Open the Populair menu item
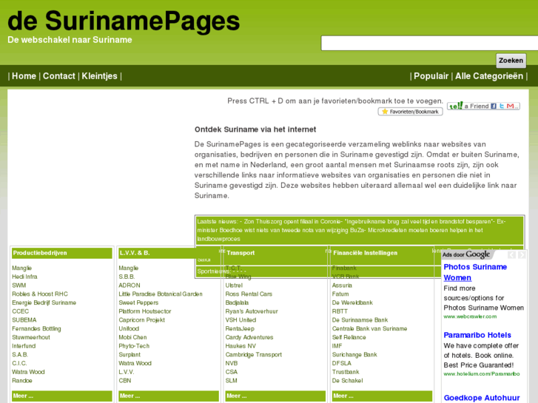The height and width of the screenshot is (403, 538). click(431, 76)
